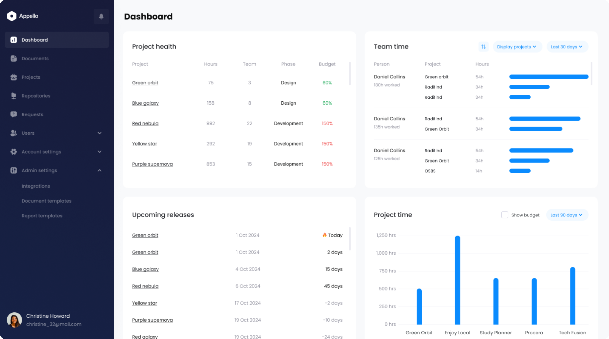
Task: Click Christine Howard's profile avatar
Action: coord(14,320)
